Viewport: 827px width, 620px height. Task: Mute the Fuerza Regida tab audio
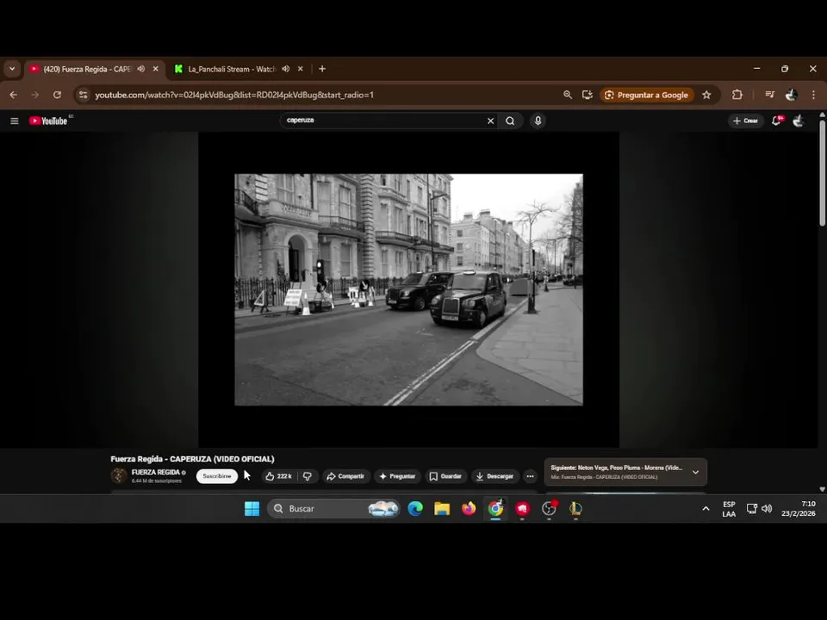coord(140,69)
